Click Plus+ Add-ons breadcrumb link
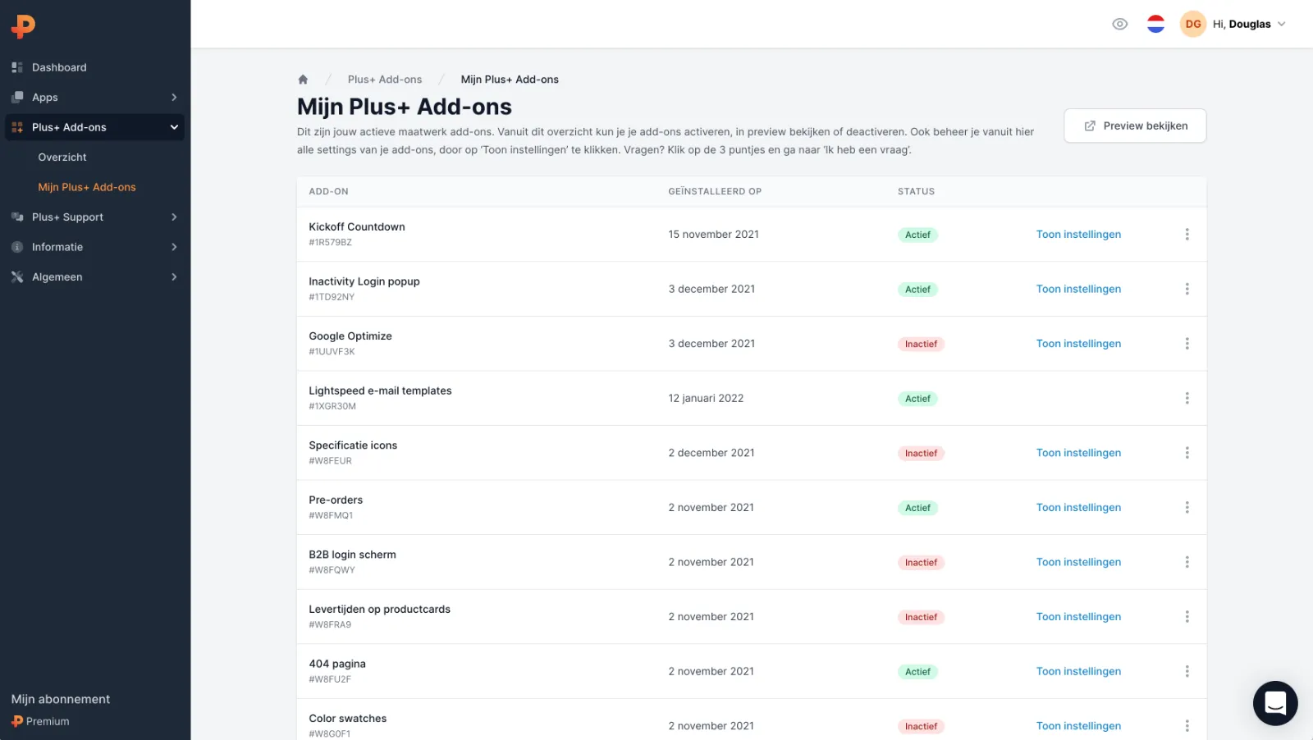Screen dimensions: 1313x740 tap(385, 80)
